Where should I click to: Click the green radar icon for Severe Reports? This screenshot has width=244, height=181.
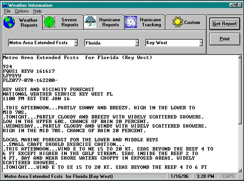50,22
